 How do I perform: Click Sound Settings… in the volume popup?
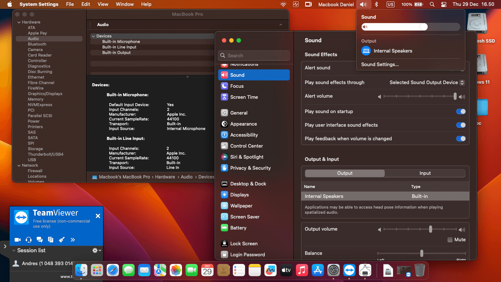click(x=380, y=65)
